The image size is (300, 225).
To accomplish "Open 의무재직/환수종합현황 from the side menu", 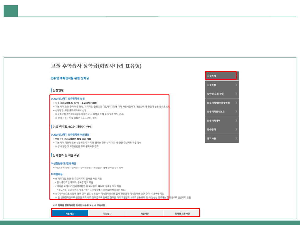I will (x=218, y=103).
